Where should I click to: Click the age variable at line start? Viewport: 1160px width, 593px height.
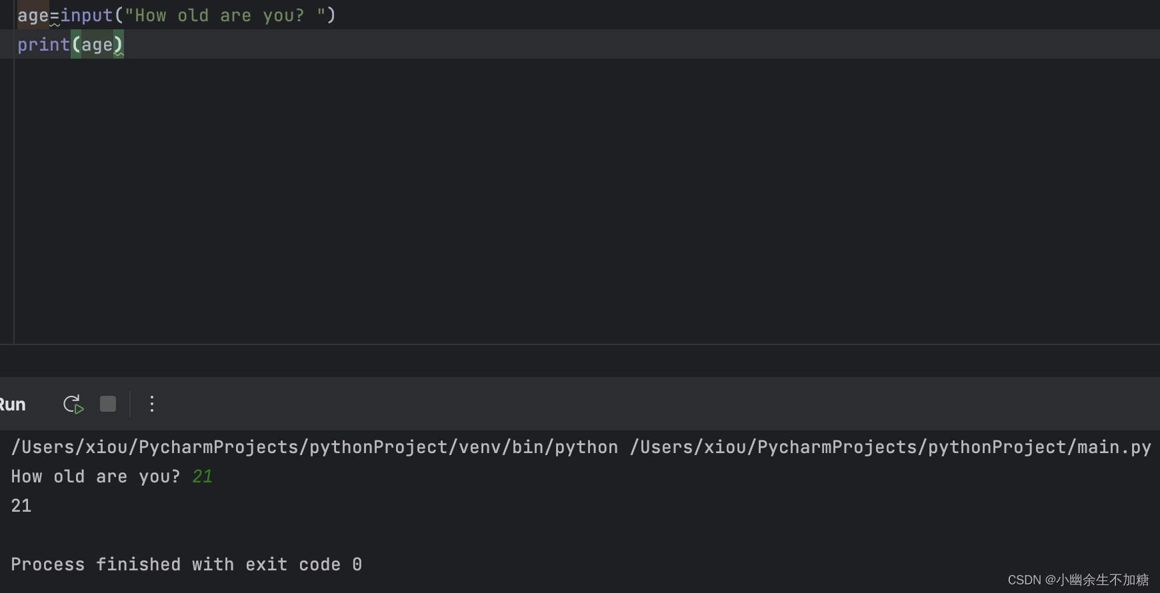[x=33, y=15]
